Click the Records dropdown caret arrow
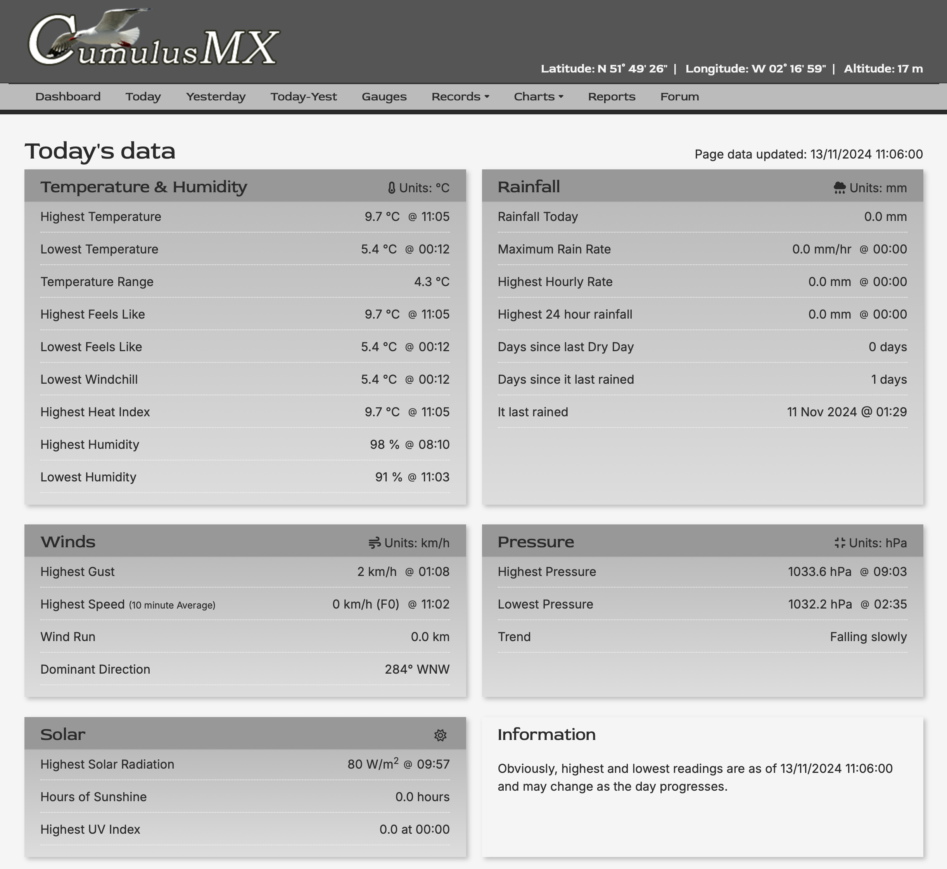 click(487, 97)
